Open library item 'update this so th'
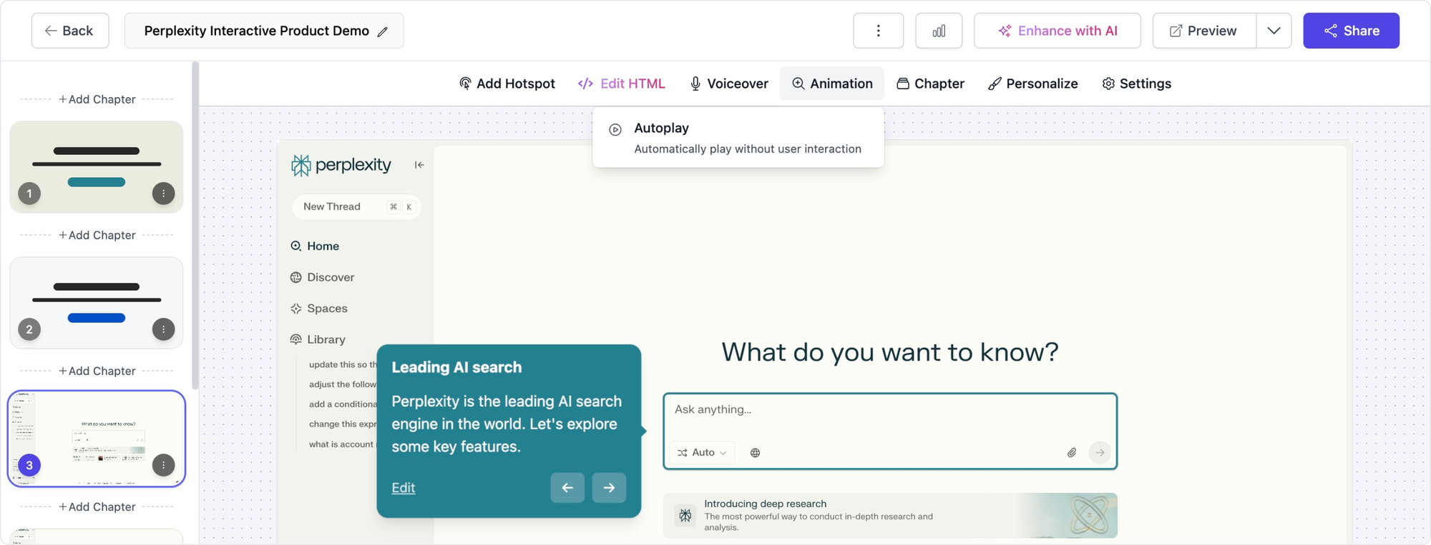Viewport: 1431px width, 545px height. point(342,364)
